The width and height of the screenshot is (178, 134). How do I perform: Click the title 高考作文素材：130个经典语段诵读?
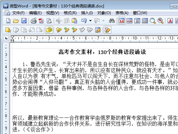(x=102, y=52)
